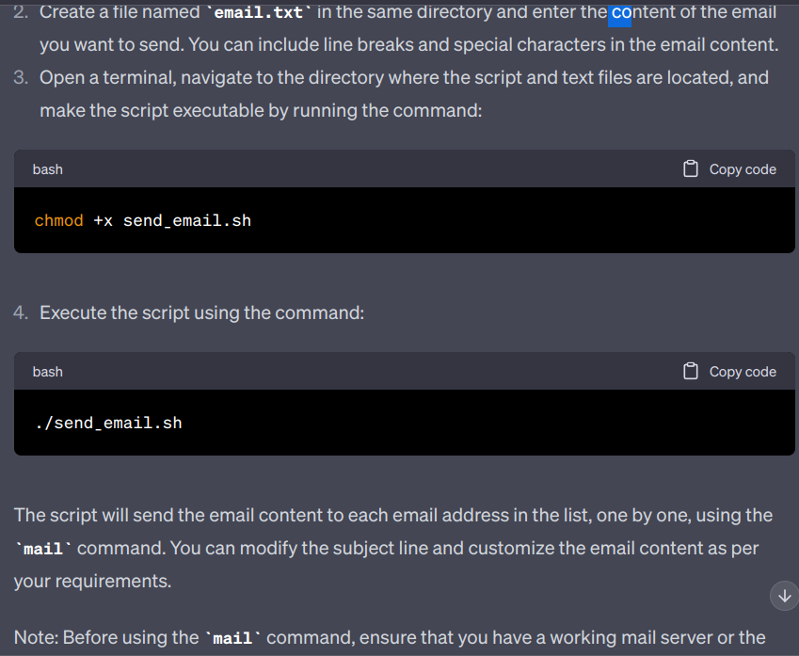Image resolution: width=799 pixels, height=656 pixels.
Task: Click the clipboard icon above the chmod command
Action: point(691,169)
